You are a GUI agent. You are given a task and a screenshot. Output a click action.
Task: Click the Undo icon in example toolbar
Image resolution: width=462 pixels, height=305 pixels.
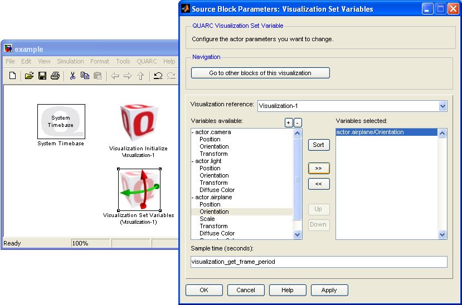tap(158, 76)
